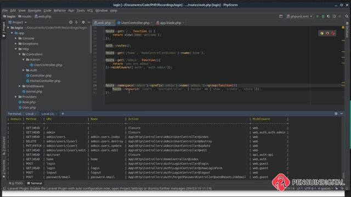Image resolution: width=351 pixels, height=197 pixels.
Task: Run the phpunit.xml configuration with the green arrow
Action: coord(317,16)
